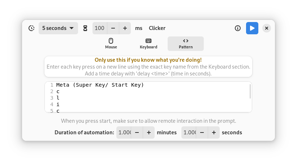Decrease the millisecond interval value
The image size is (297, 165).
click(x=113, y=28)
